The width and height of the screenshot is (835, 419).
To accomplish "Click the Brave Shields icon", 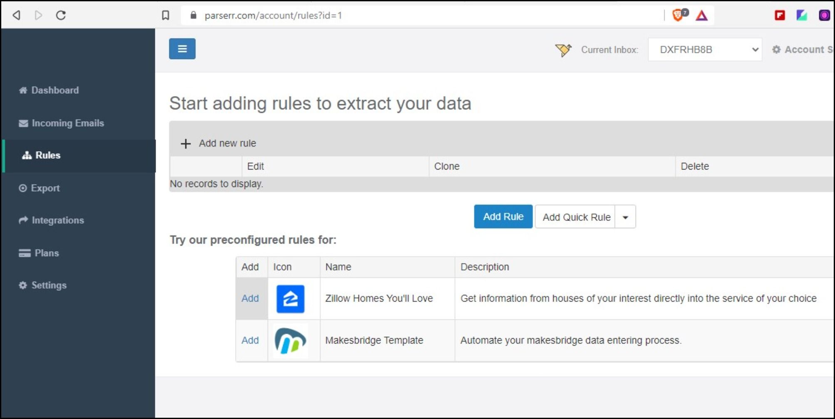I will 678,15.
